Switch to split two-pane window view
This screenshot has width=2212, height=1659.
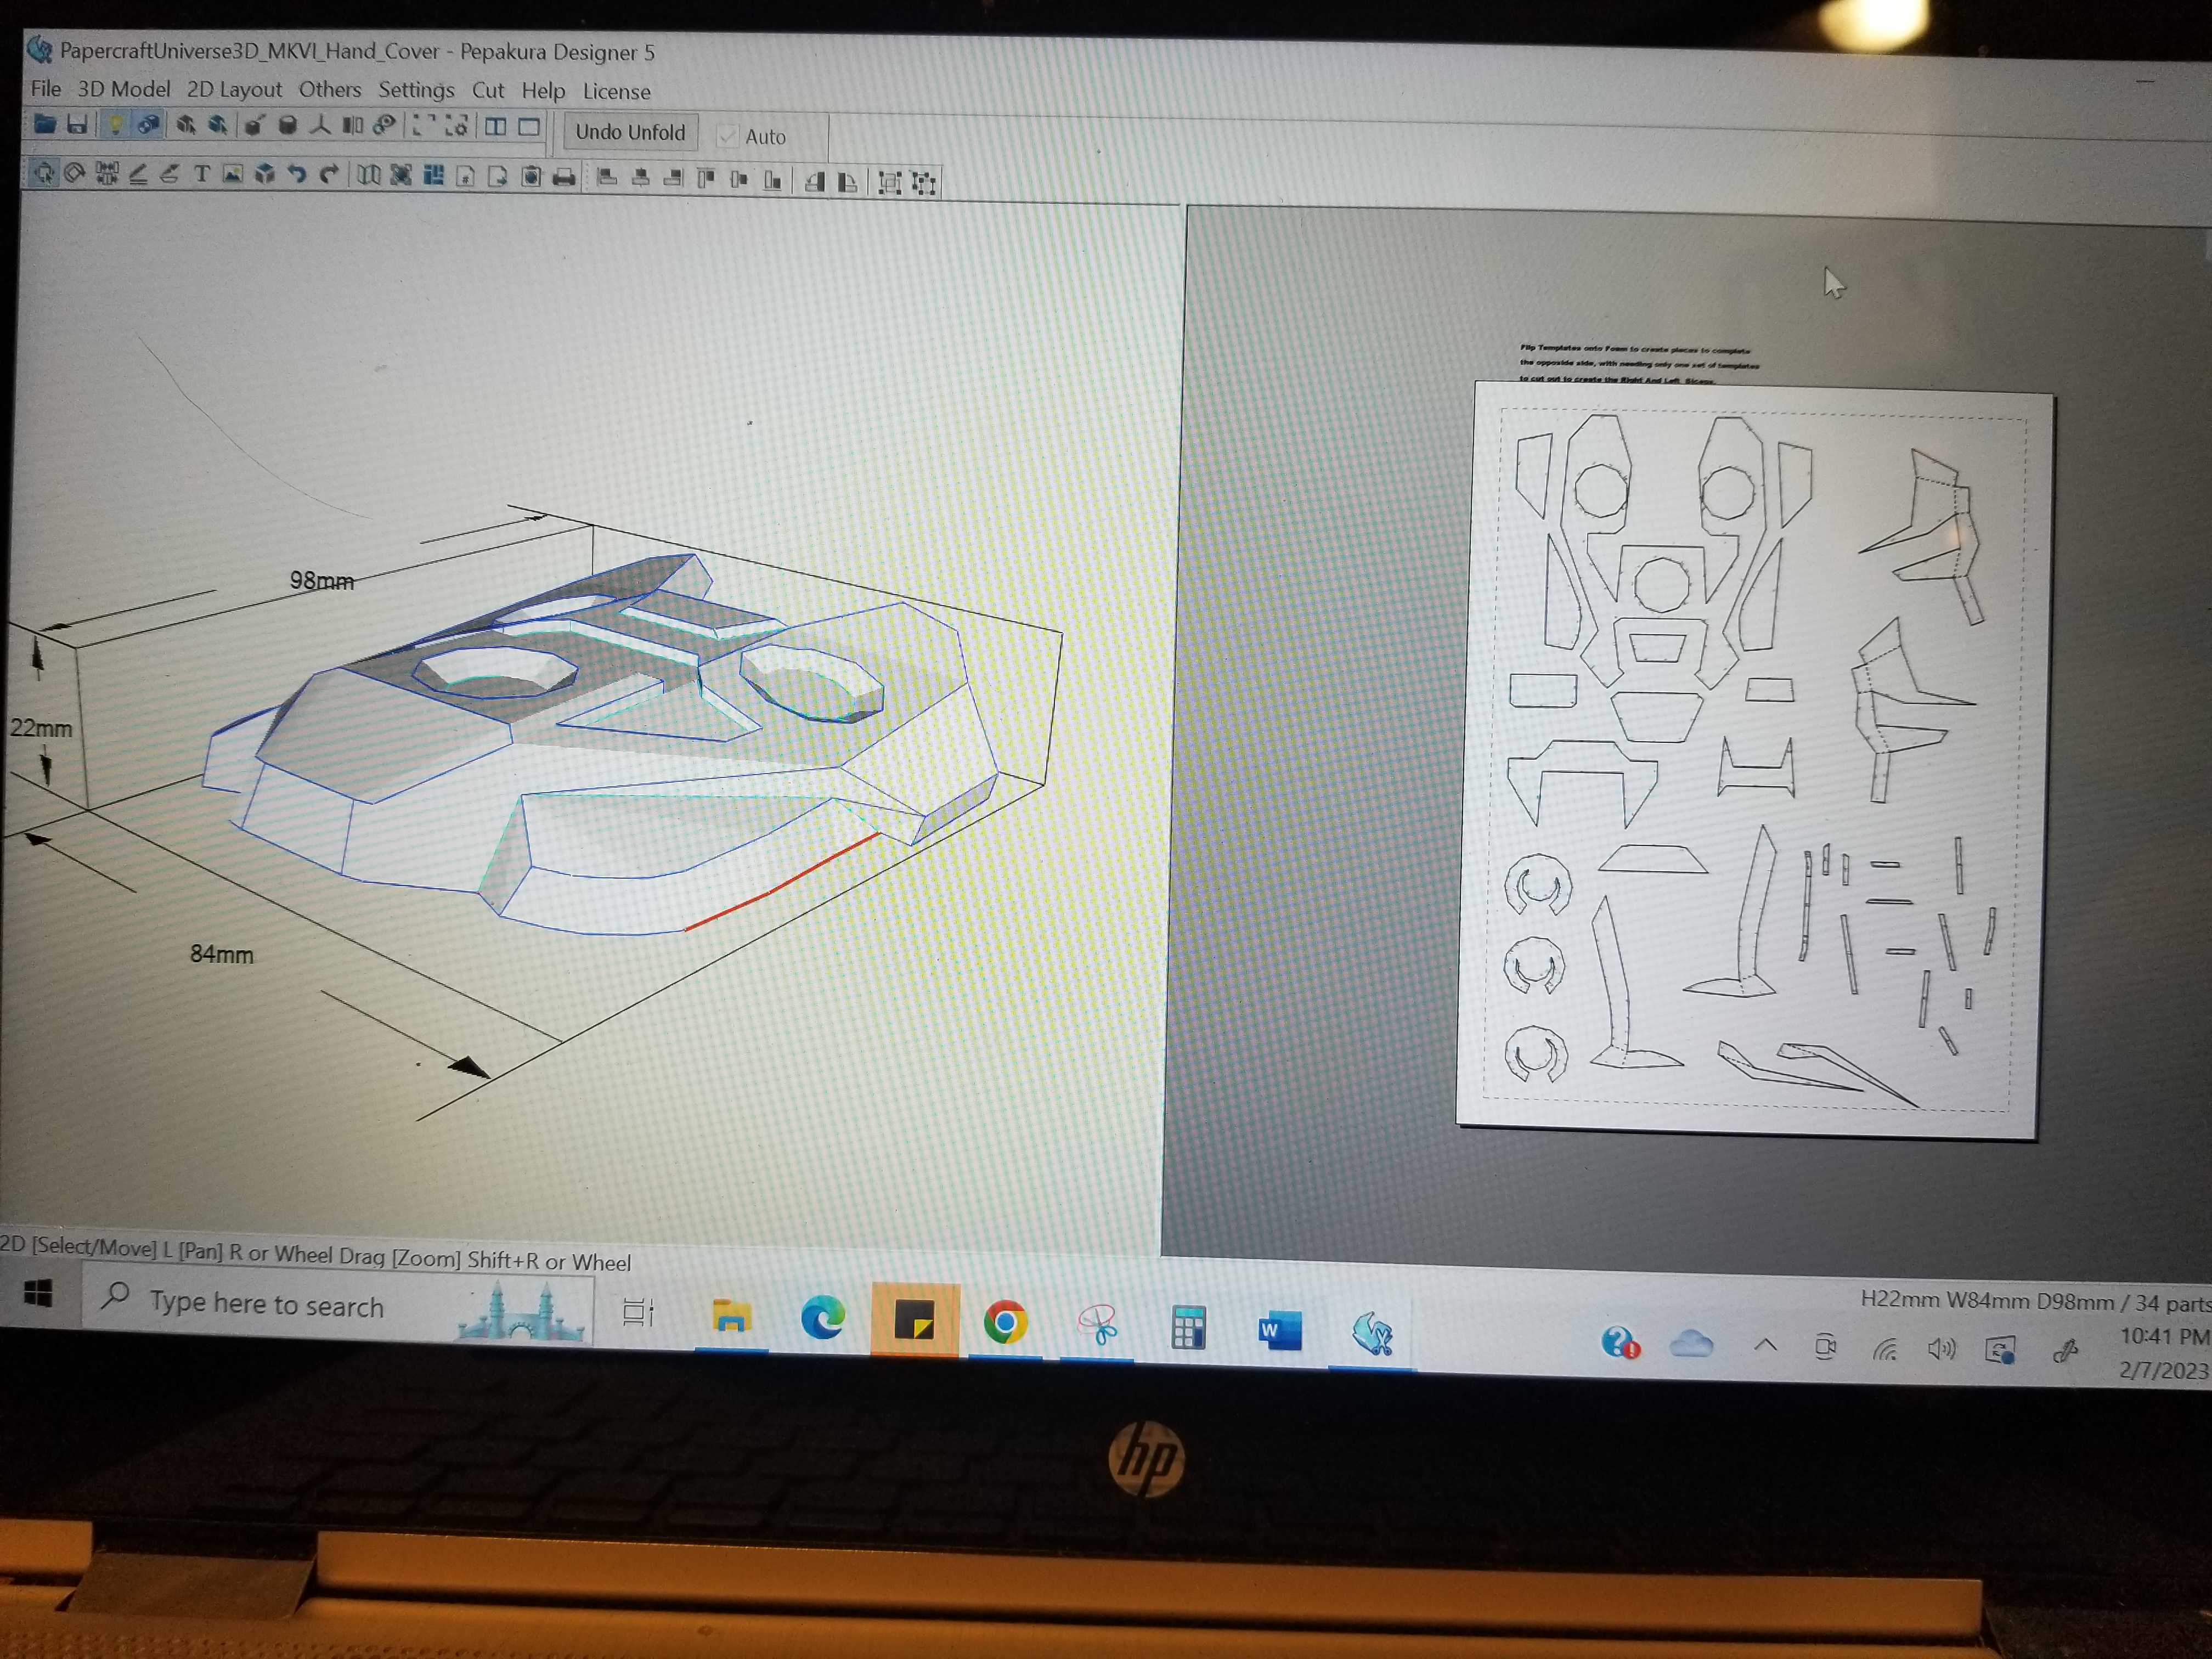[496, 126]
